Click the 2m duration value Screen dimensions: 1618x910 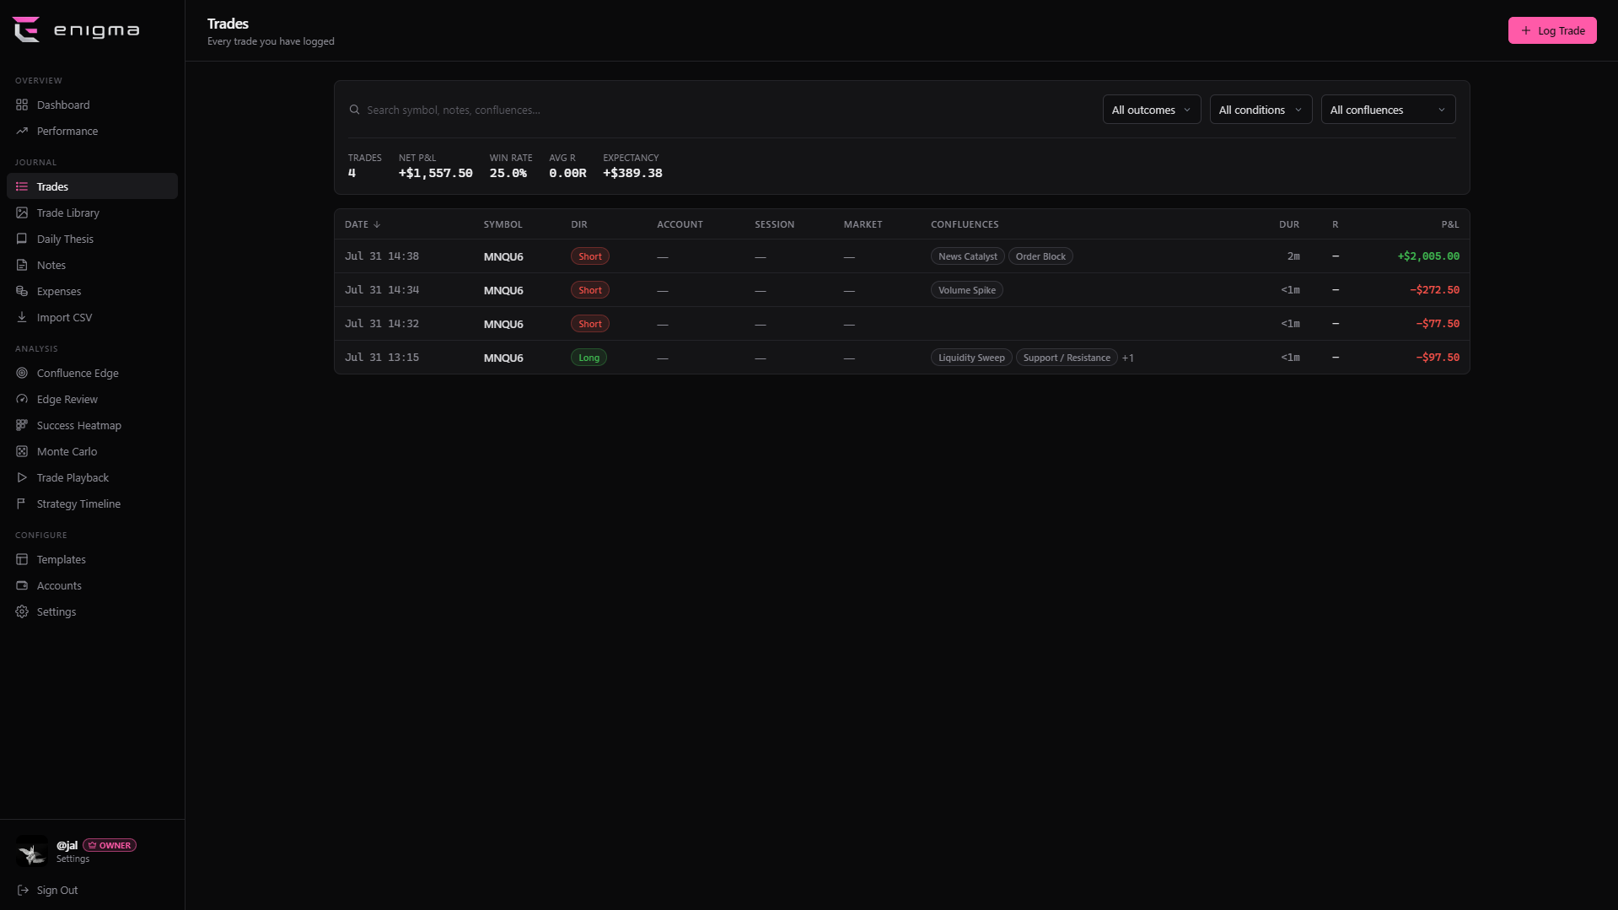tap(1293, 256)
